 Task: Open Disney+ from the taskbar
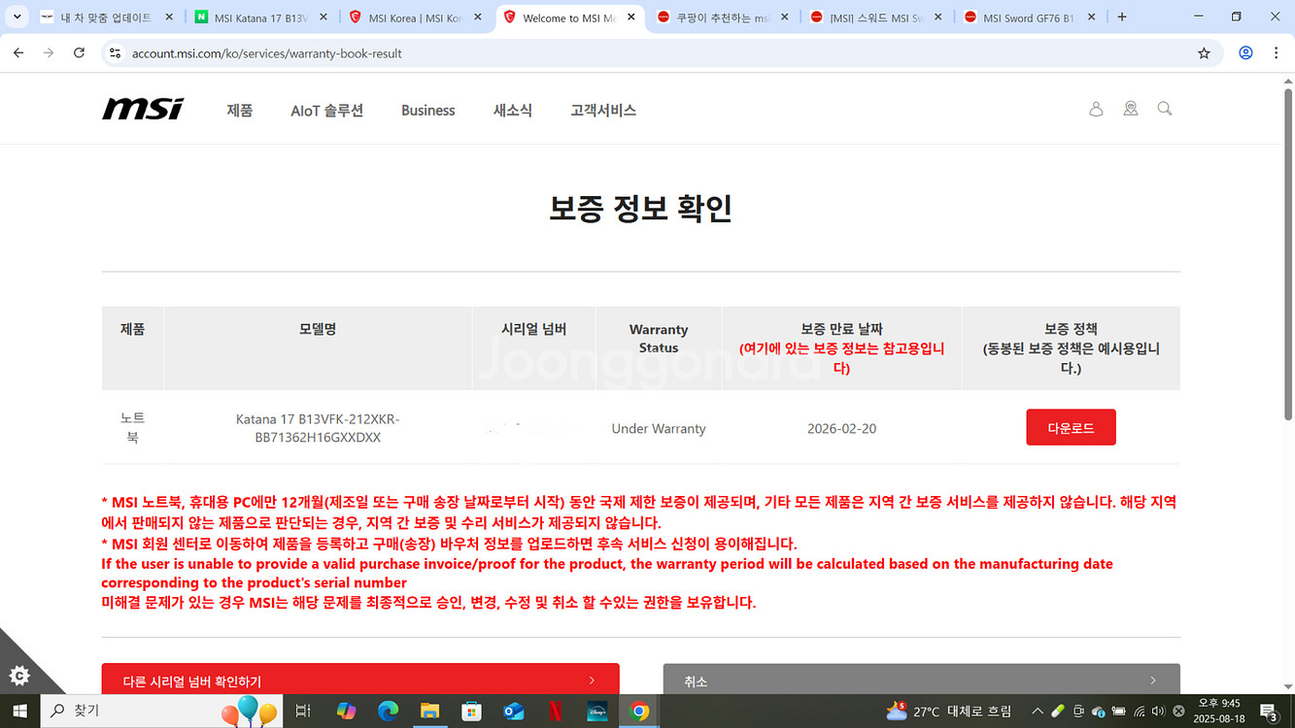click(596, 711)
